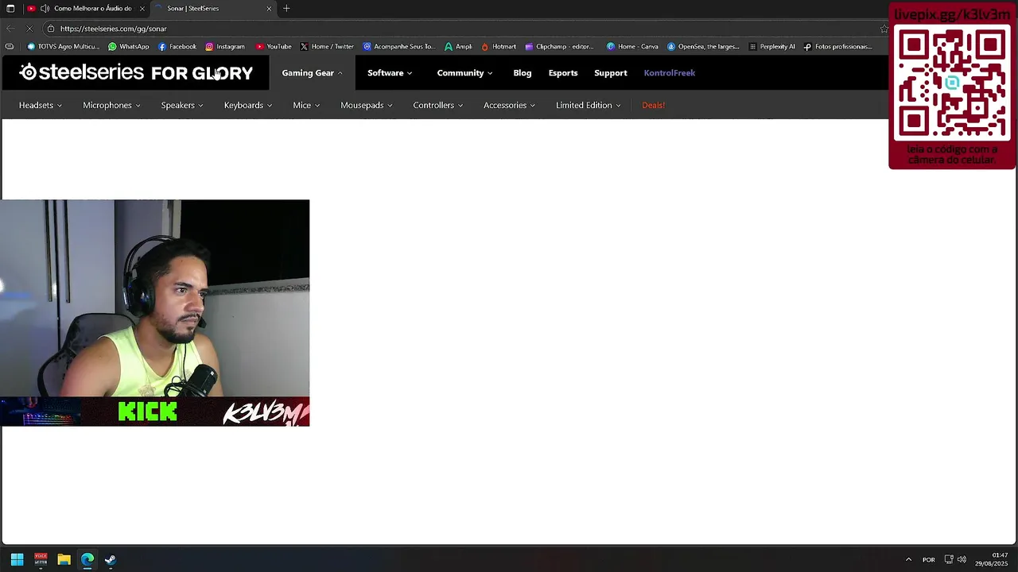1018x572 pixels.
Task: Open the Esports page
Action: pos(563,73)
